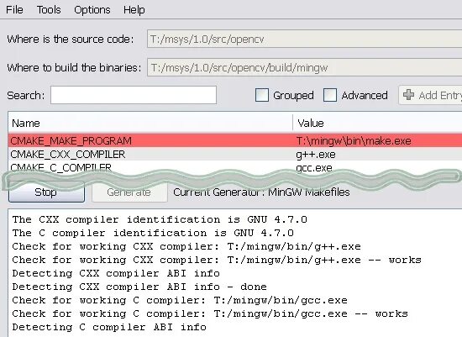Open the Tools menu

[x=49, y=10]
